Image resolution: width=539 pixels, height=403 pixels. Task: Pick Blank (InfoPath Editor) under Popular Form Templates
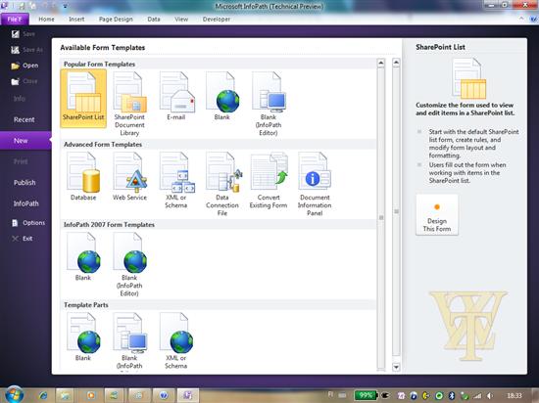click(269, 104)
